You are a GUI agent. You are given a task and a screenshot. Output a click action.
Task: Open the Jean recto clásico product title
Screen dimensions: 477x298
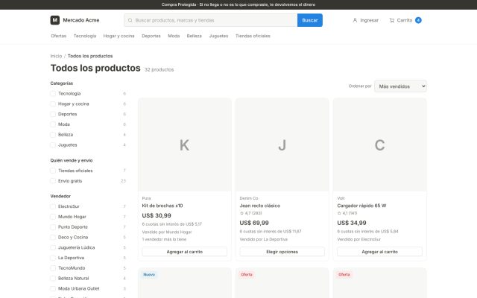(260, 206)
